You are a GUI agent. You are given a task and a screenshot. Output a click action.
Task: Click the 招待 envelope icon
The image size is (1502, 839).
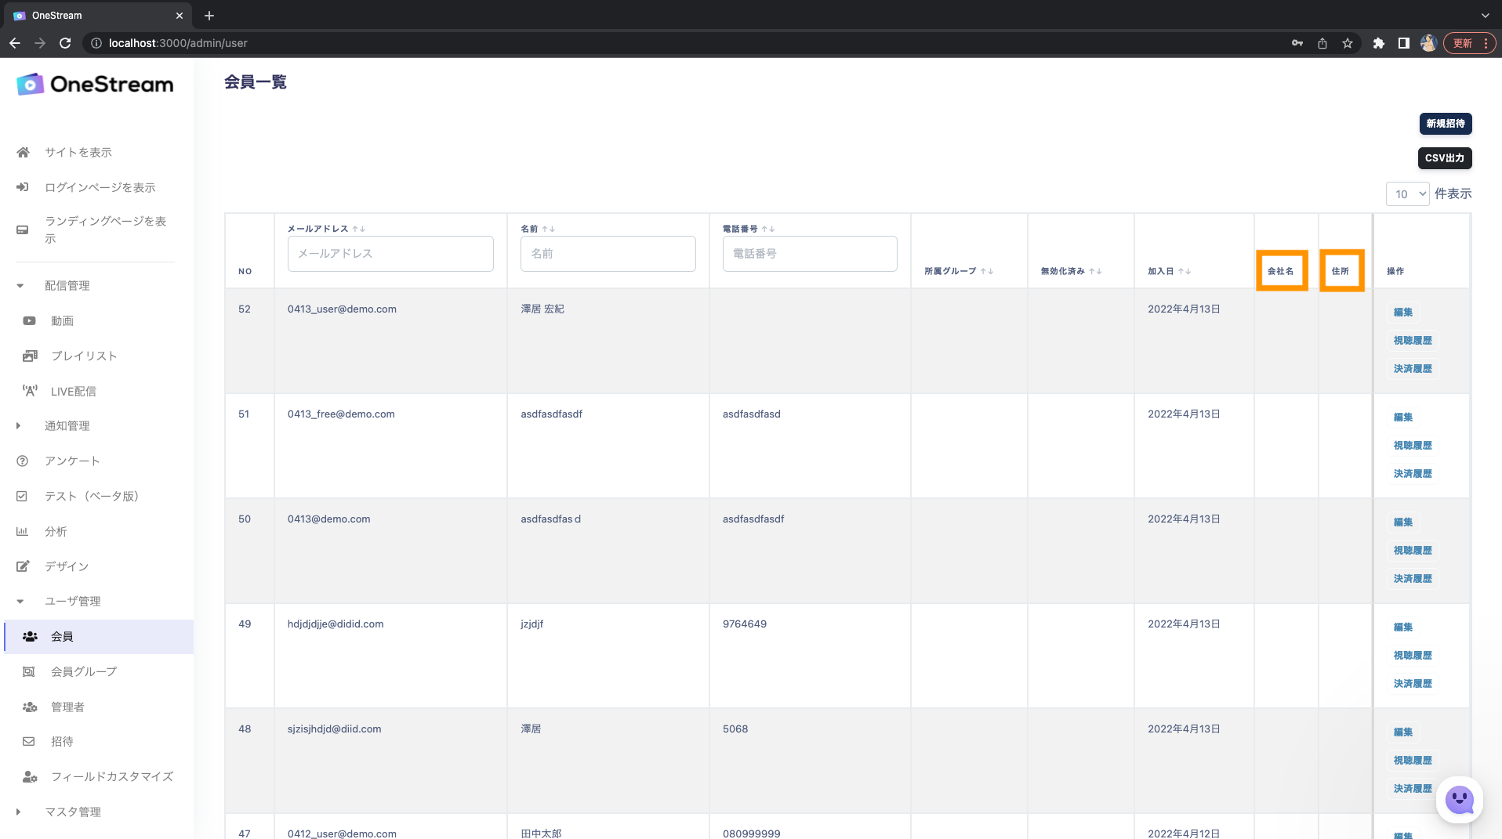tap(29, 741)
